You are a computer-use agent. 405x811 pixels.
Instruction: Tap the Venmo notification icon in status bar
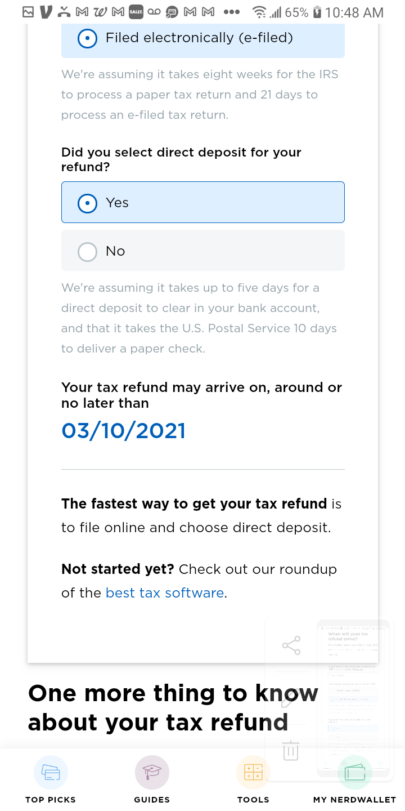tap(46, 12)
